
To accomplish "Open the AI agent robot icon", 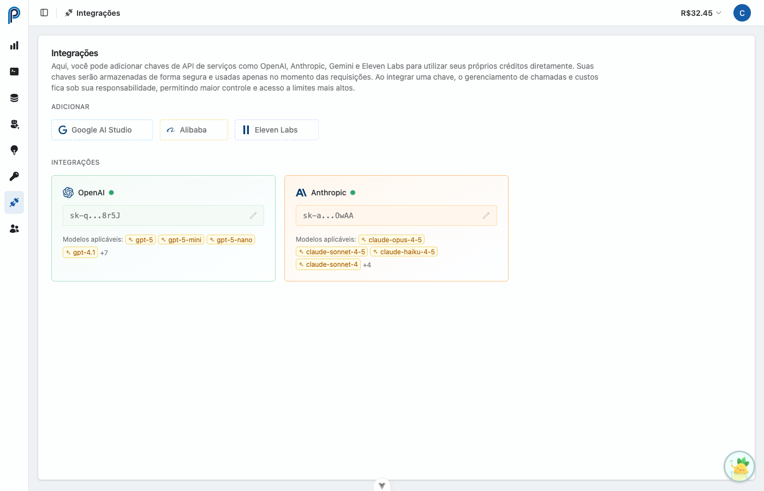I will [x=14, y=124].
